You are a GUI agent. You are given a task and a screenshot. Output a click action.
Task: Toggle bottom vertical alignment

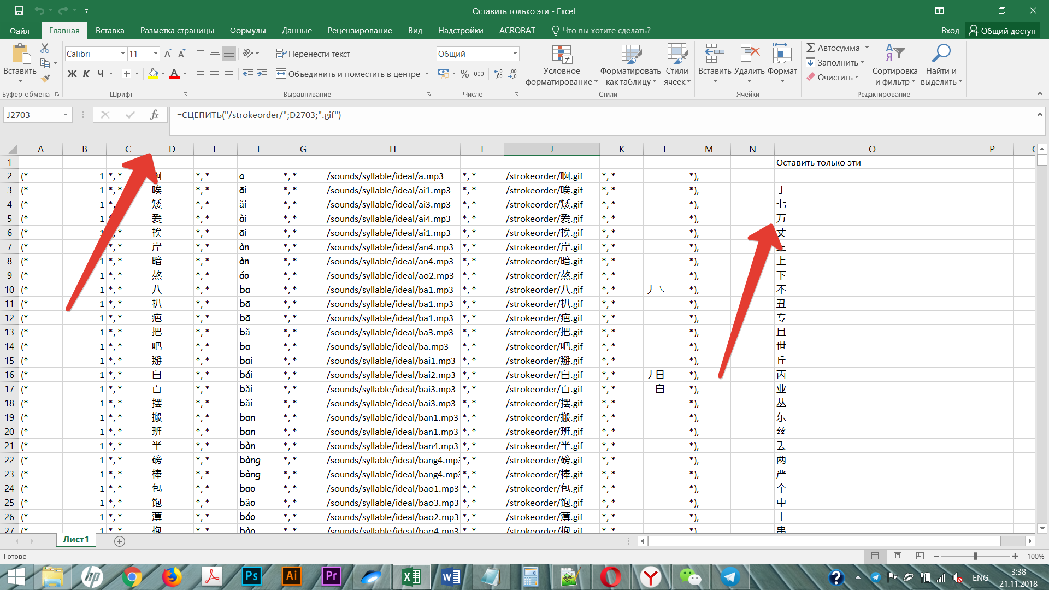(229, 54)
